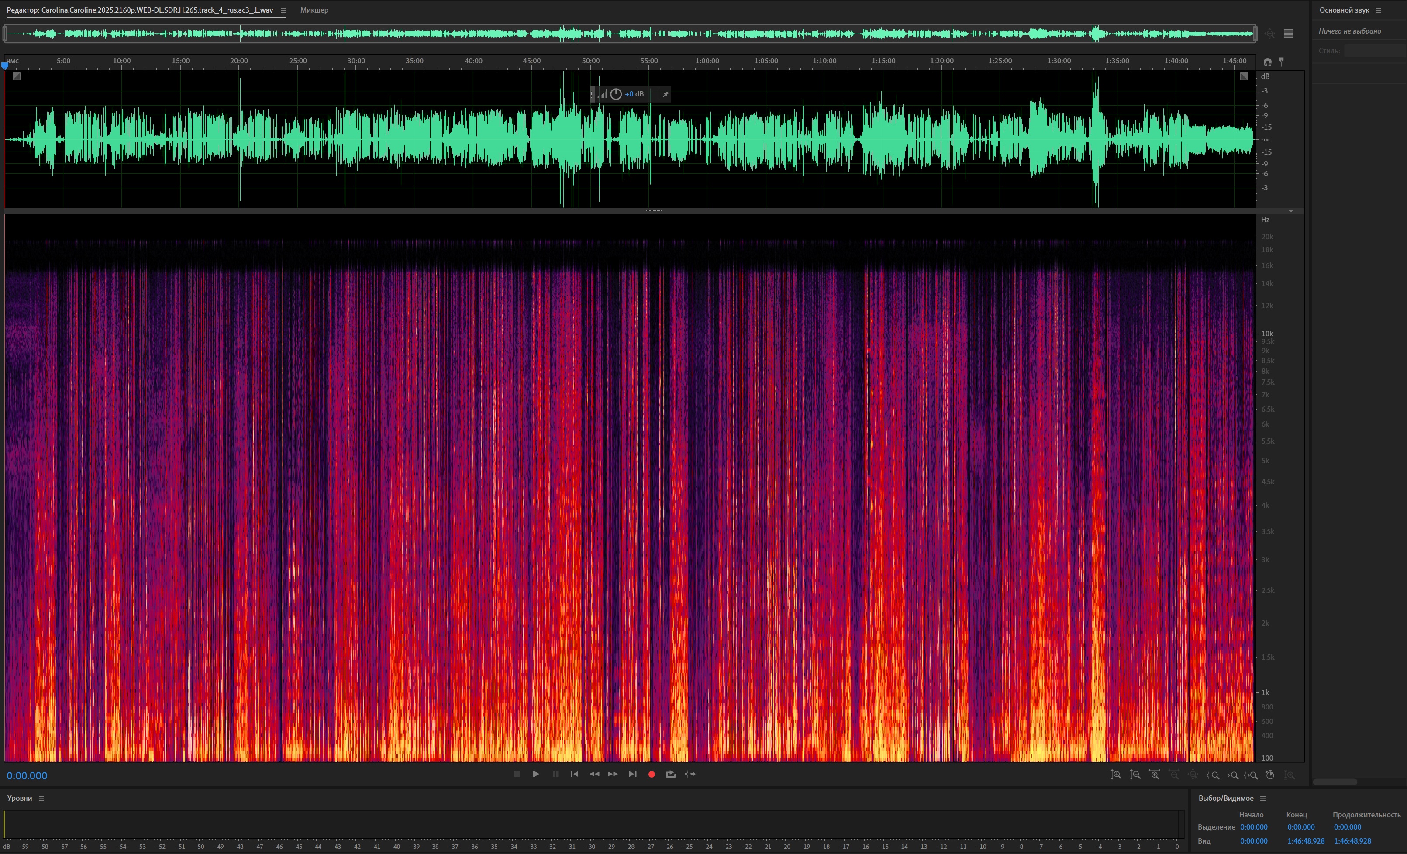The image size is (1407, 854).
Task: Click dB label on amplitude scale
Action: click(x=1265, y=76)
